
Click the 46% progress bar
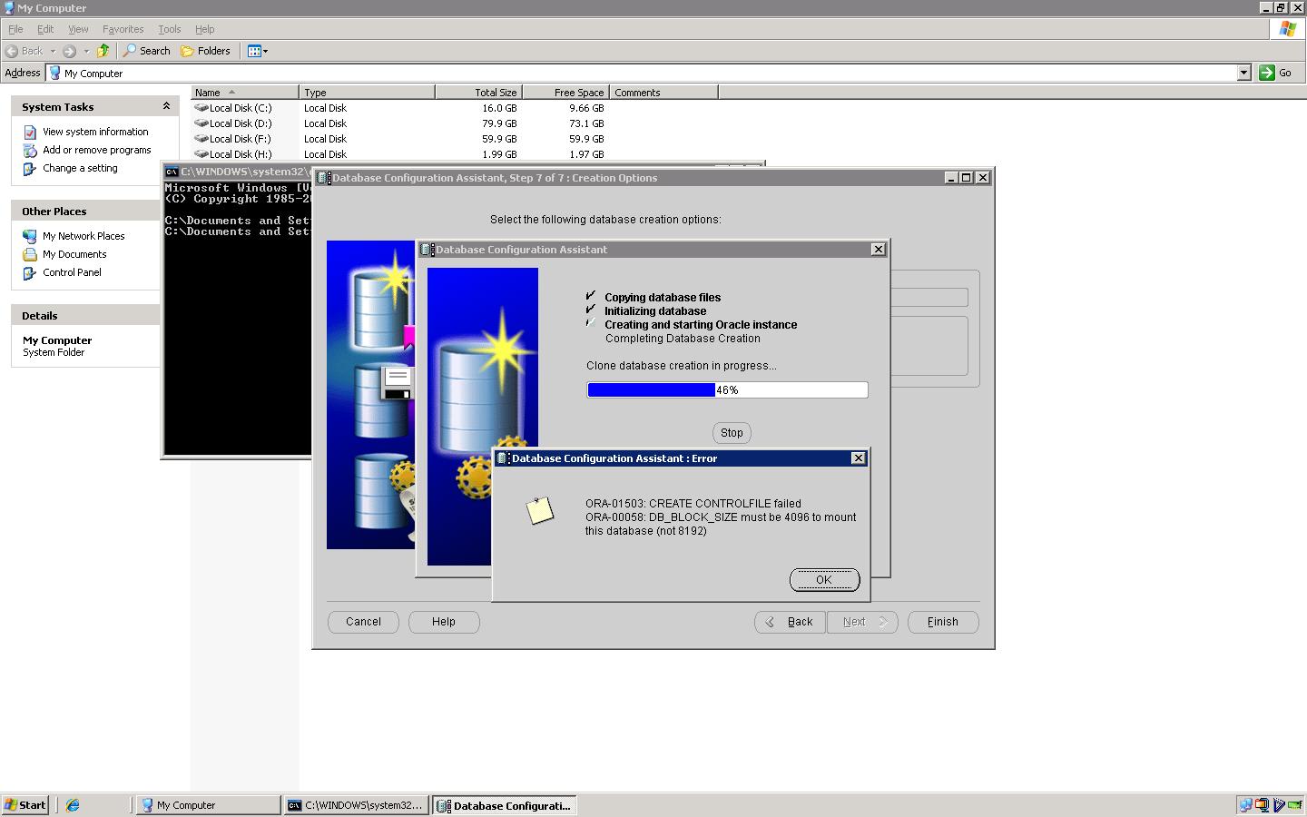[x=727, y=390]
